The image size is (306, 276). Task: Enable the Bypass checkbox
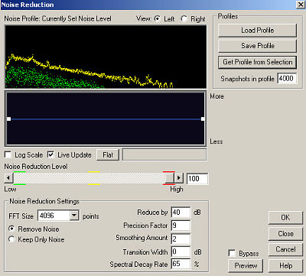point(232,253)
